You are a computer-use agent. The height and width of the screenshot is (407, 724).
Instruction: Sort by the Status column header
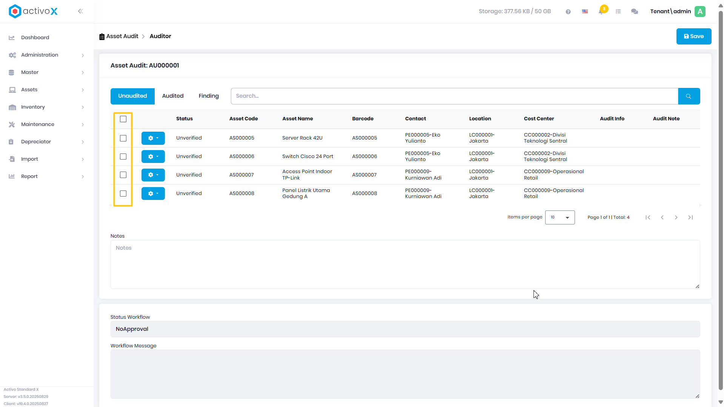[184, 119]
